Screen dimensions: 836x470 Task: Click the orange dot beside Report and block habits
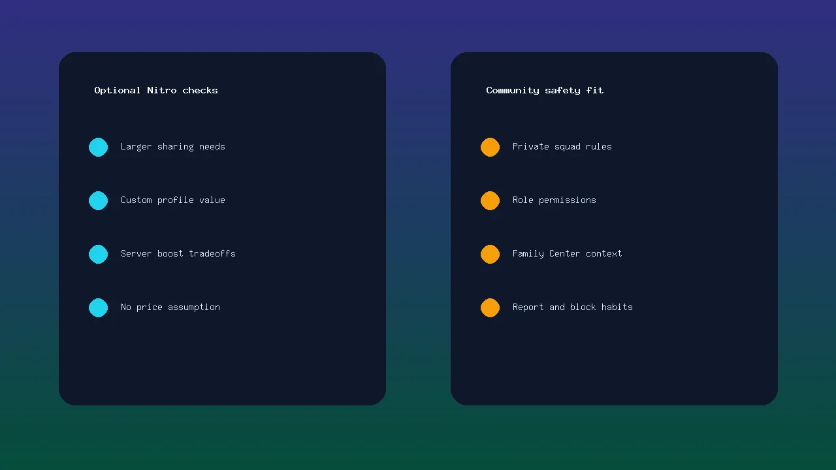pos(490,307)
